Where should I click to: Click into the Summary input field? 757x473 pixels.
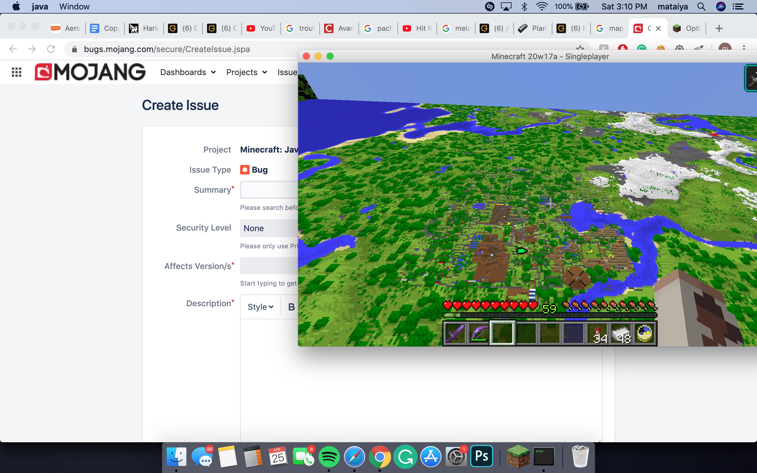269,190
